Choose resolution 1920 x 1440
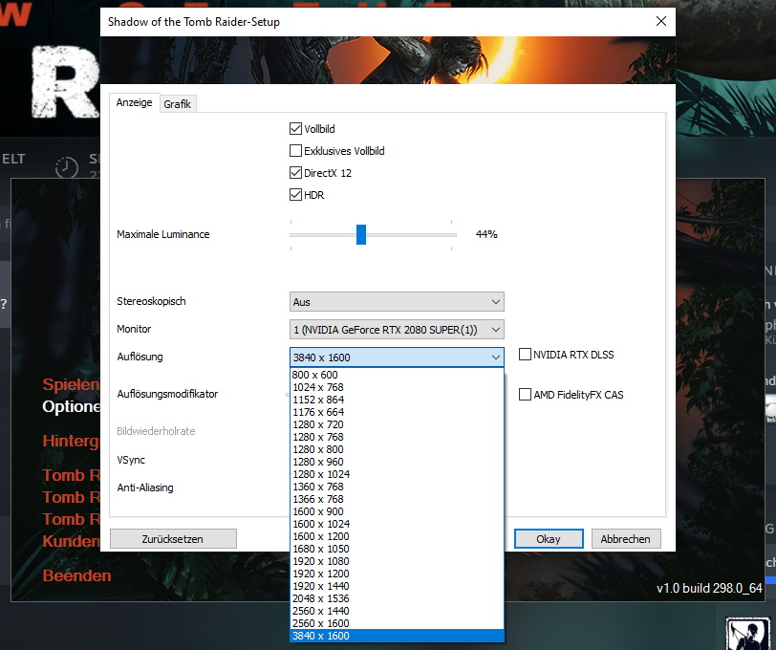This screenshot has height=650, width=776. click(x=397, y=586)
